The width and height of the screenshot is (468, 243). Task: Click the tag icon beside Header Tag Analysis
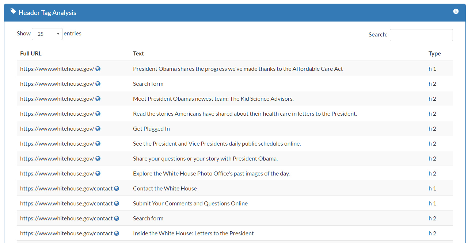13,12
